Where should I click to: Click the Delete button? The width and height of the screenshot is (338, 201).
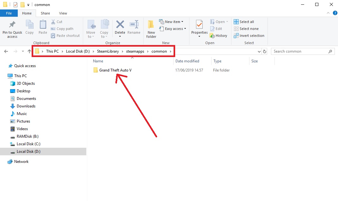tap(120, 27)
